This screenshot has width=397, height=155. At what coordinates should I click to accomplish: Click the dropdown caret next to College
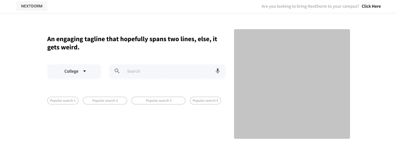85,71
